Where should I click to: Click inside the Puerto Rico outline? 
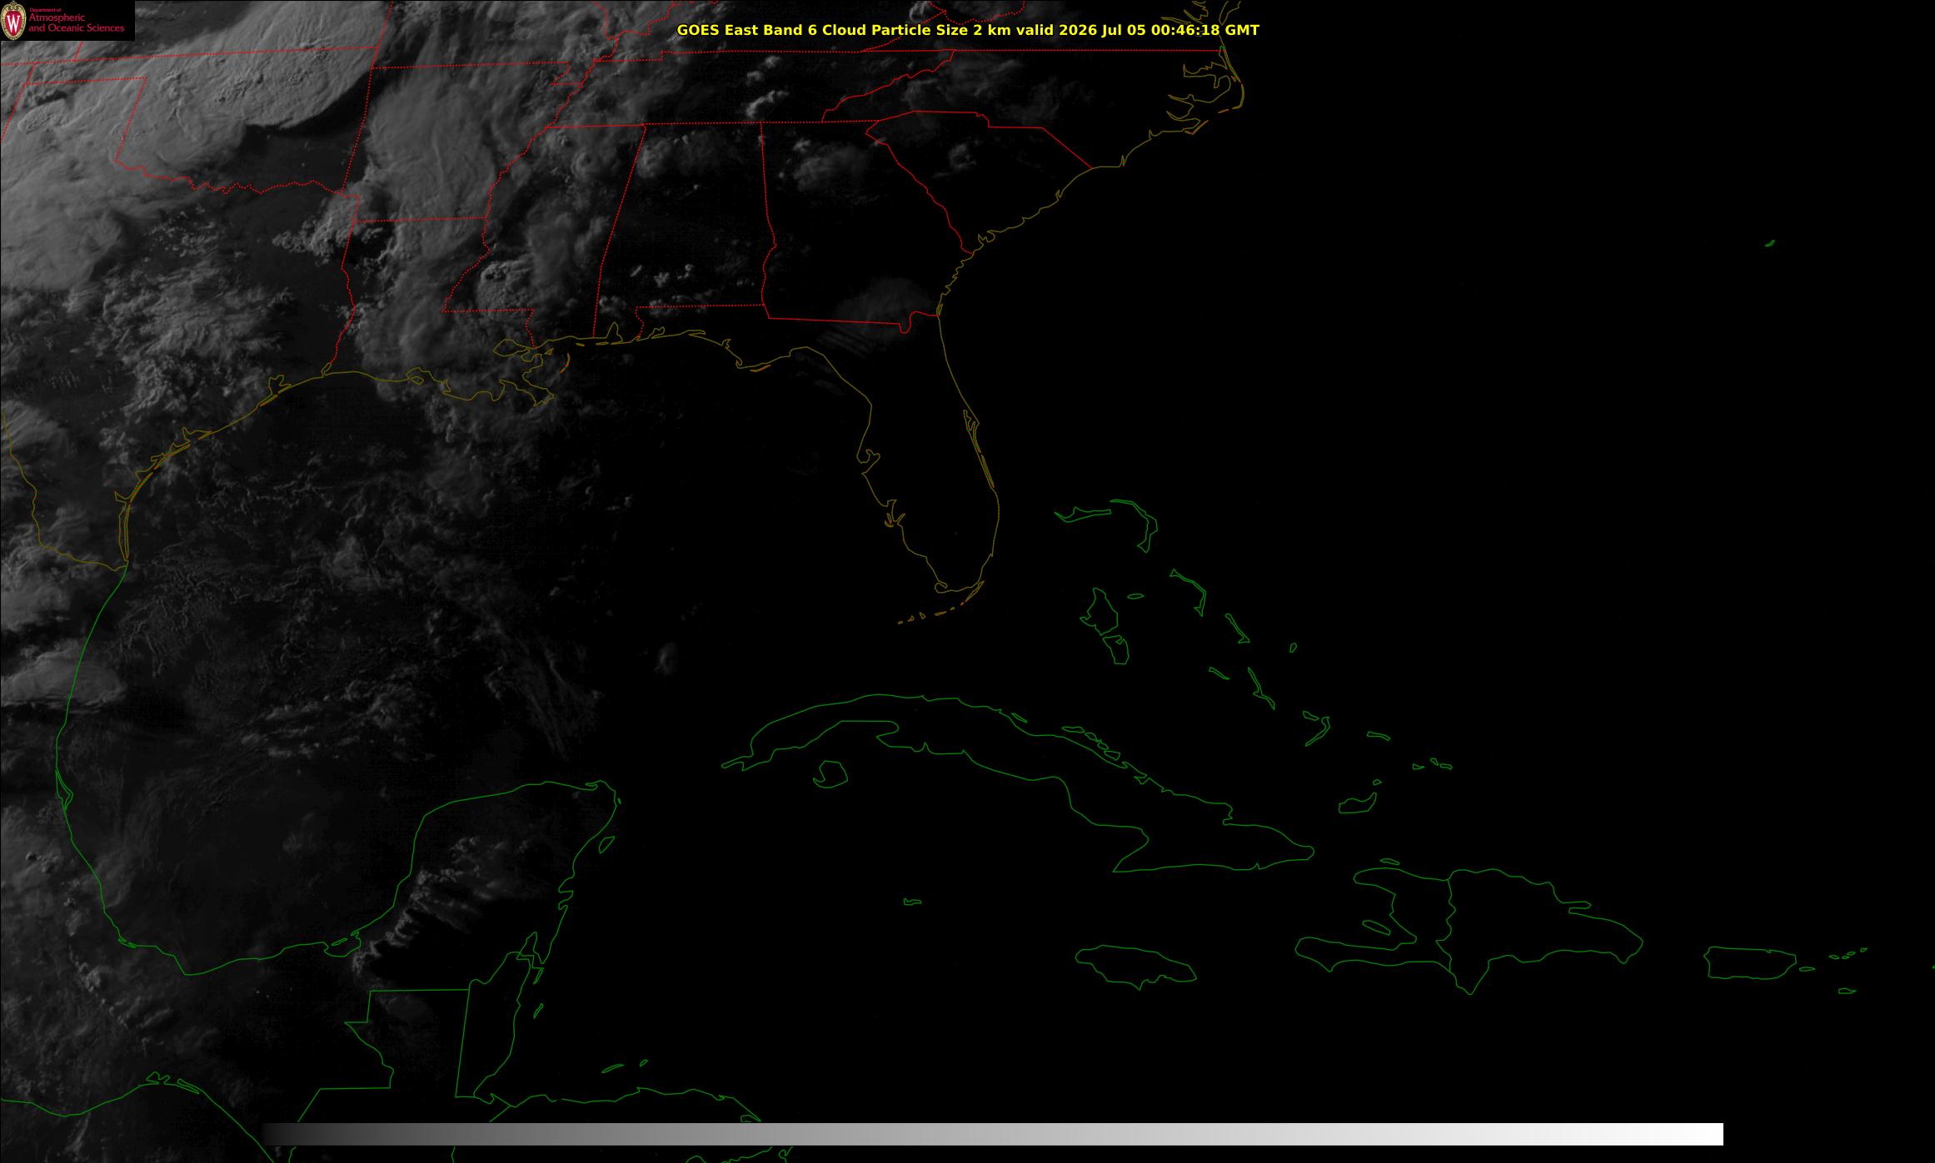point(1749,963)
